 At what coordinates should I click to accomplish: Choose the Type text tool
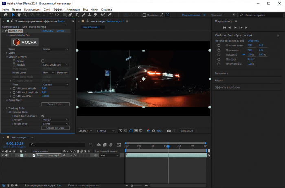76,15
